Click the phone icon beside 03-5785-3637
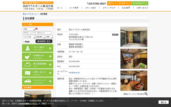Viewport: 171px width, 107px height. pyautogui.click(x=88, y=3)
